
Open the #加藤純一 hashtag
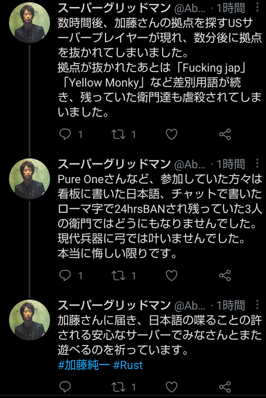(84, 365)
